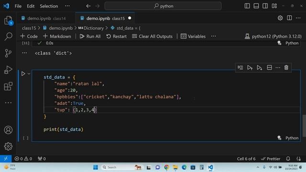Click Run All in notebook toolbar
The width and height of the screenshot is (306, 172).
click(90, 36)
